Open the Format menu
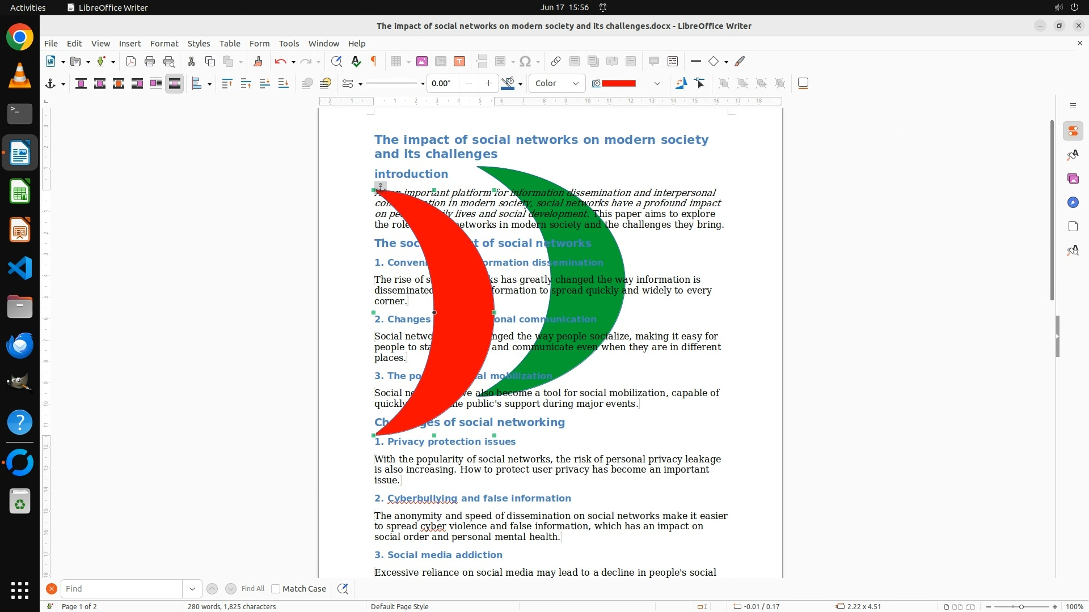The image size is (1089, 612). tap(164, 43)
